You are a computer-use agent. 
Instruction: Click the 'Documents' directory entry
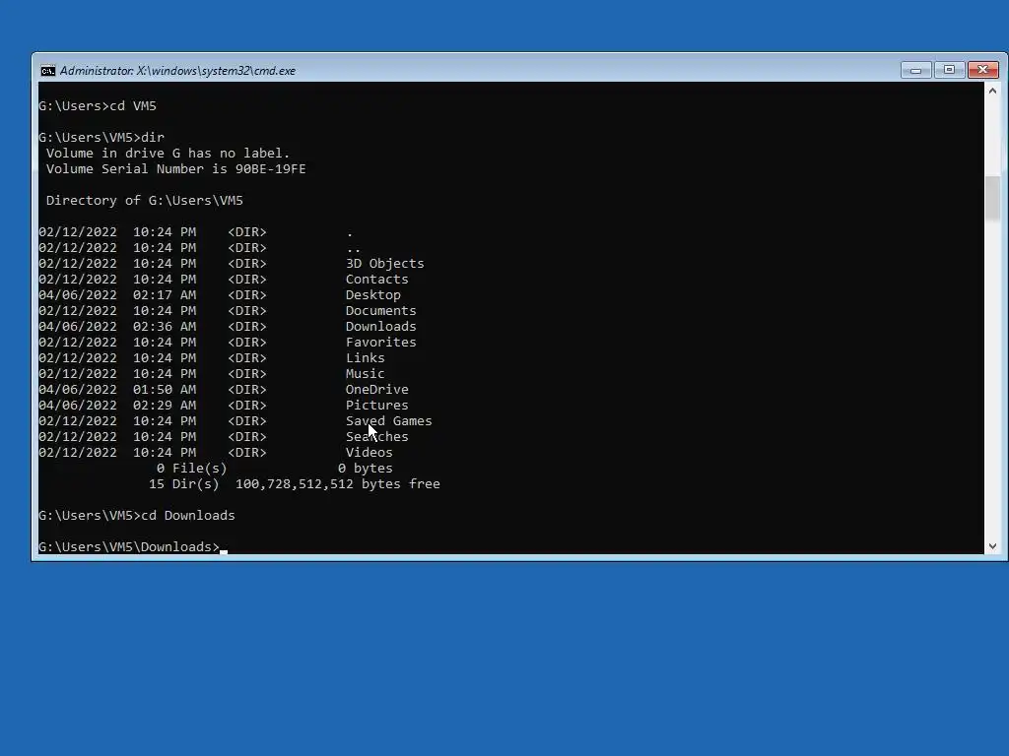pos(381,310)
